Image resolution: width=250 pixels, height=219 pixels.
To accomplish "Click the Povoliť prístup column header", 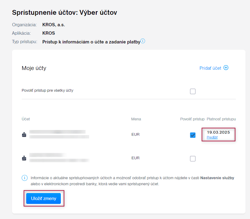I will [x=192, y=119].
